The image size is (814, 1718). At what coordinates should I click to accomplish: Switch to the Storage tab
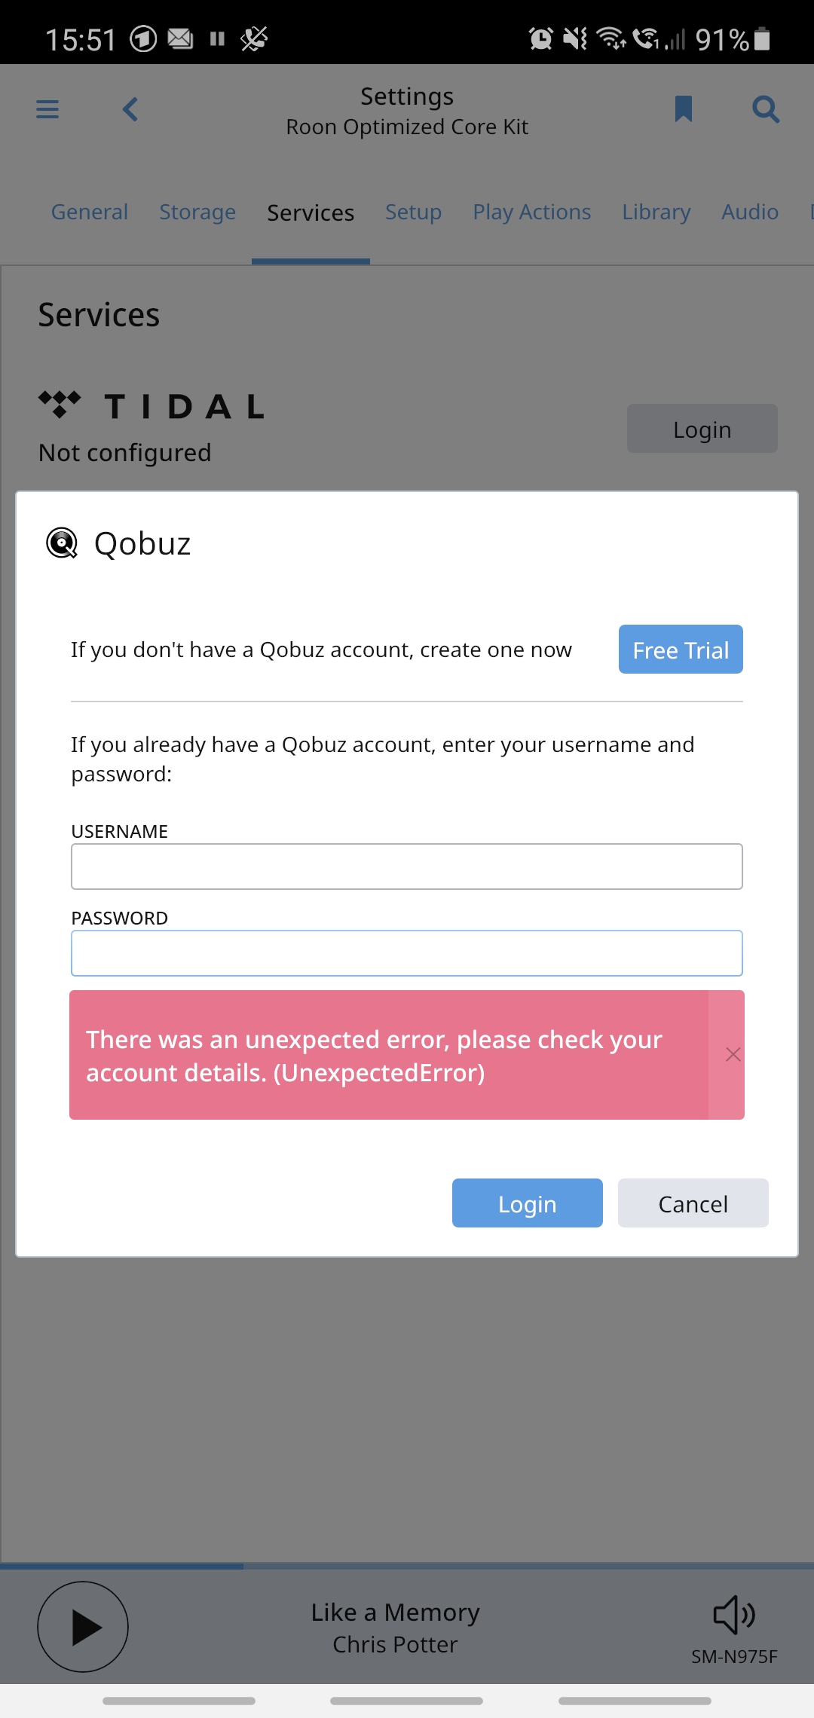(x=197, y=212)
